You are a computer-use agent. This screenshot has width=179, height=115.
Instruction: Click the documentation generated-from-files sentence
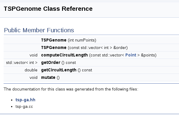[71, 89]
